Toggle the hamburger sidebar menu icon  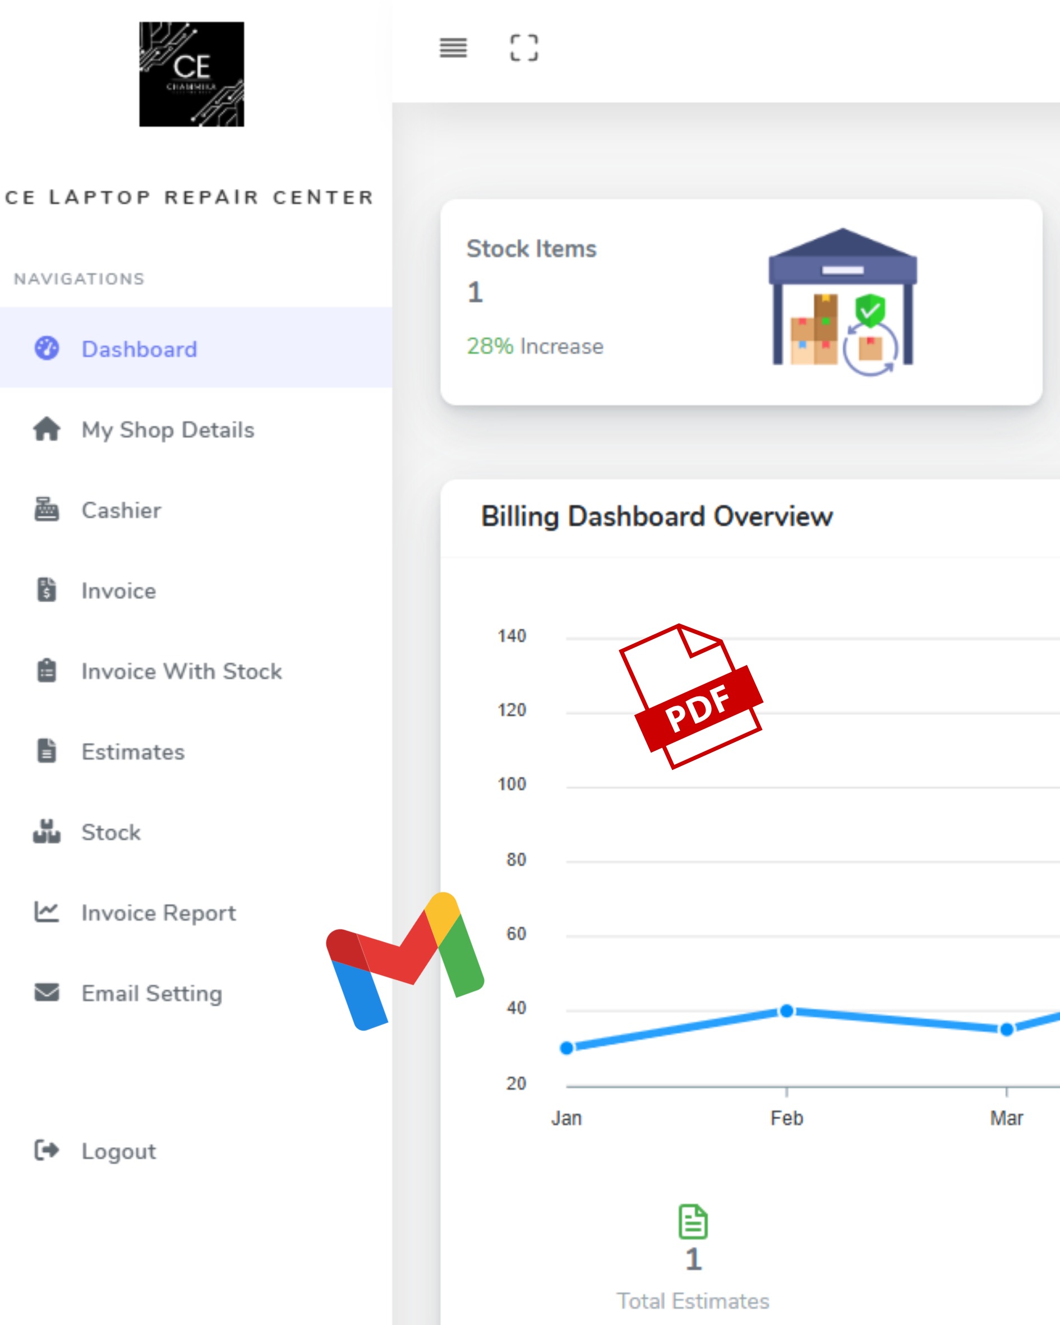[453, 48]
